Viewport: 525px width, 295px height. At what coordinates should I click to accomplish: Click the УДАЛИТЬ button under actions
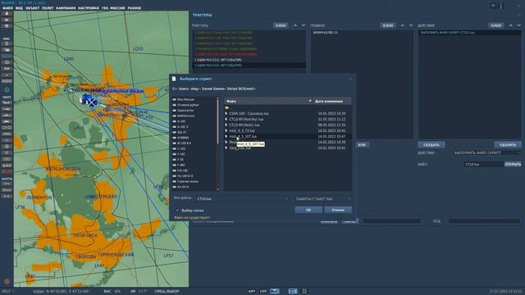pyautogui.click(x=508, y=145)
